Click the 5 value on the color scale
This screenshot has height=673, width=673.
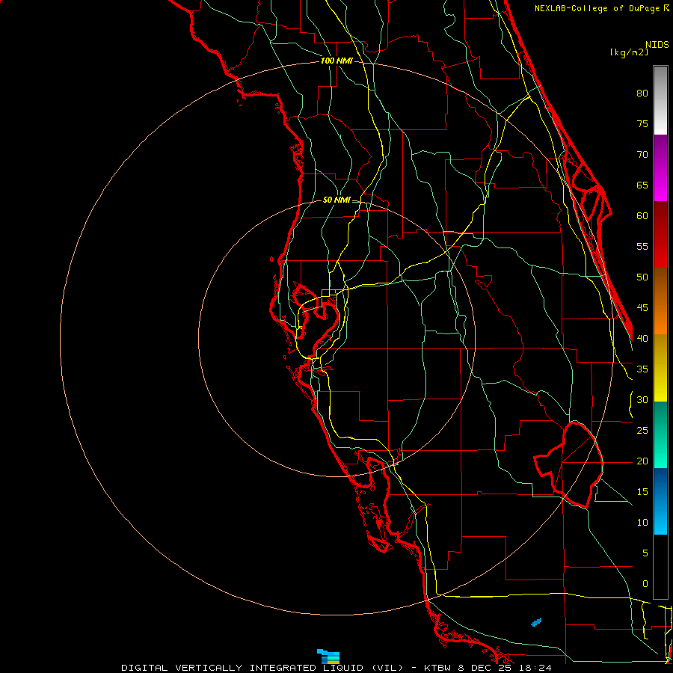(x=645, y=553)
